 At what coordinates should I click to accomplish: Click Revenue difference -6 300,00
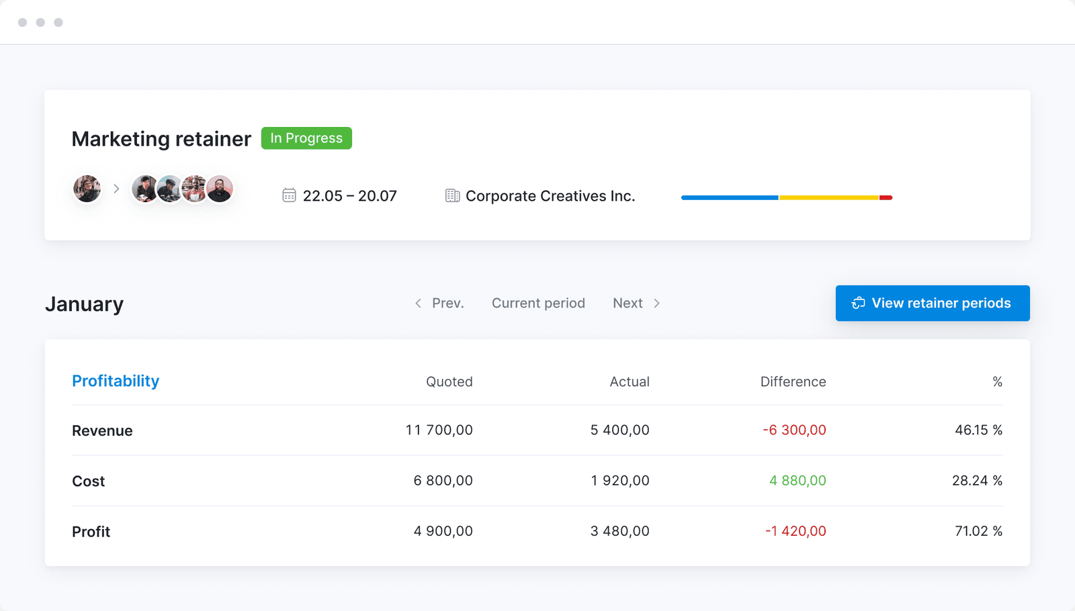pos(794,430)
